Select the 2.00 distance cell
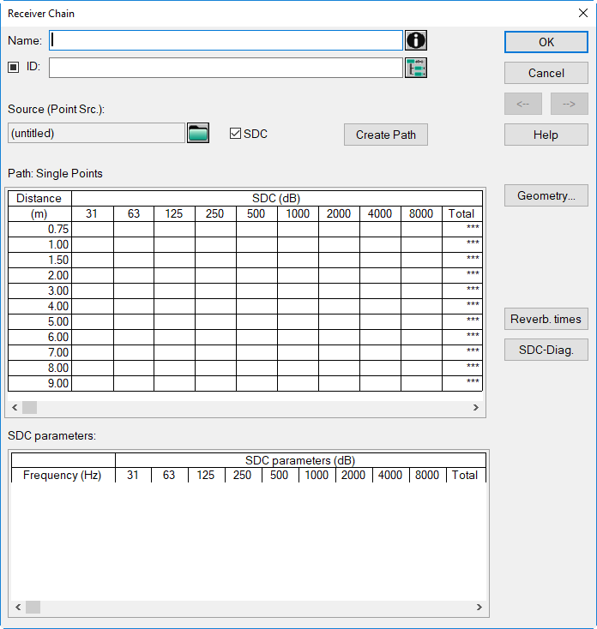Viewport: 597px width, 629px height. pos(39,276)
